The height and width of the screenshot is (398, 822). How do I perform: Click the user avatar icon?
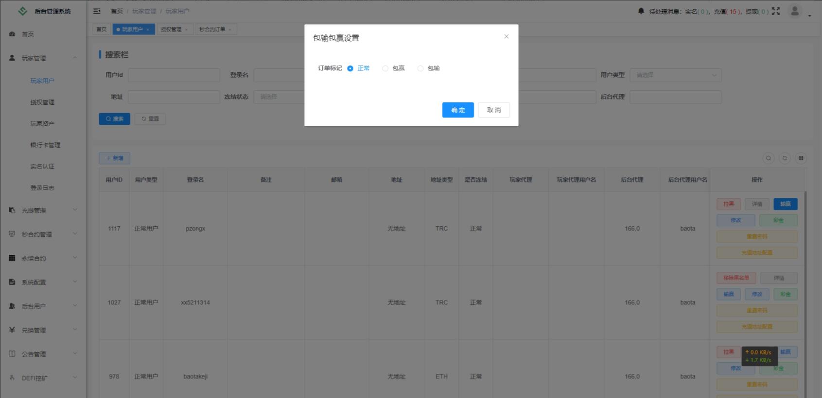(x=795, y=11)
